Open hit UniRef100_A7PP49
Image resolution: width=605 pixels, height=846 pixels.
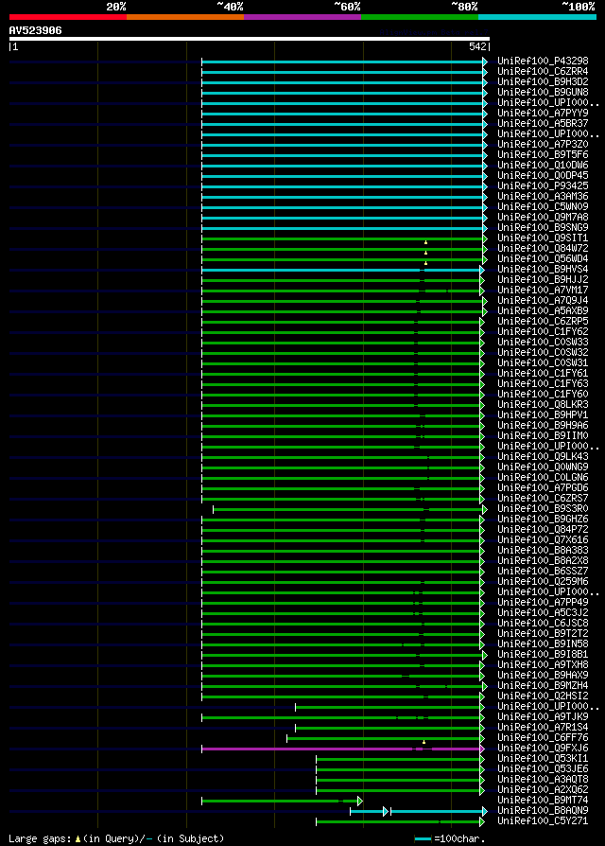pos(543,602)
